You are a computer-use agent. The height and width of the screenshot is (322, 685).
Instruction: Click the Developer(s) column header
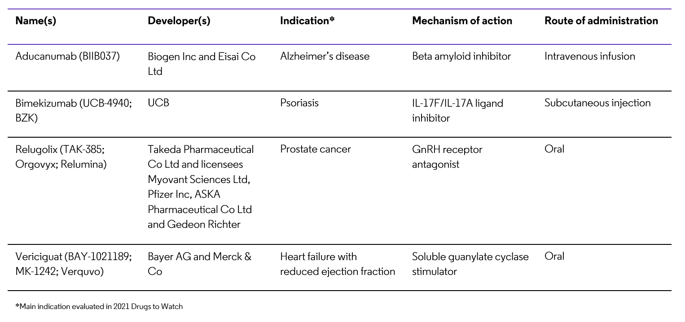click(179, 21)
